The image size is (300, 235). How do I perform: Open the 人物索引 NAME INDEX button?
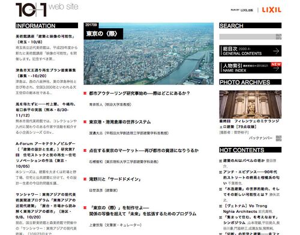point(250,68)
